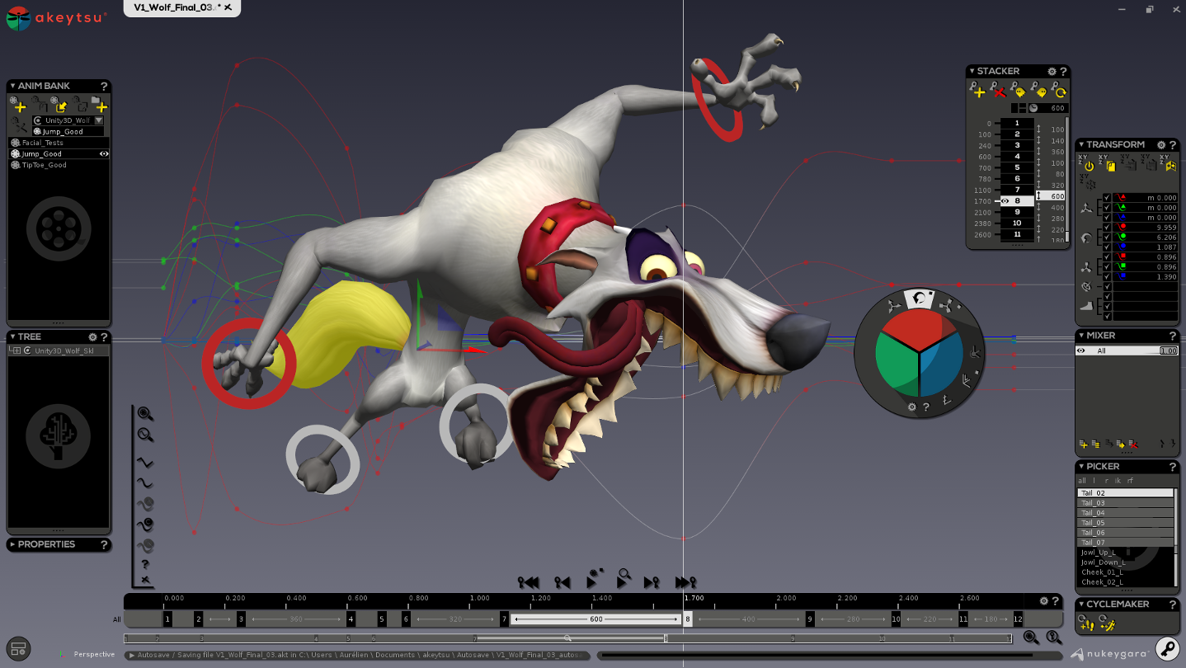Toggle visibility eye on Jump_Good animation
Screen dimensions: 1186x668
click(x=105, y=154)
